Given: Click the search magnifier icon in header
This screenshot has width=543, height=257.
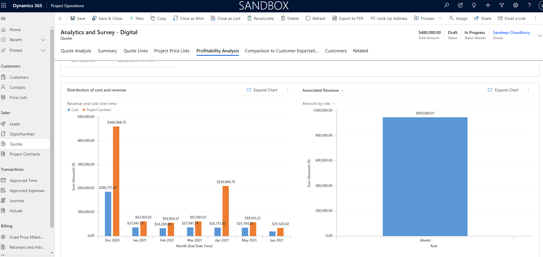Looking at the screenshot, I should point(446,5).
